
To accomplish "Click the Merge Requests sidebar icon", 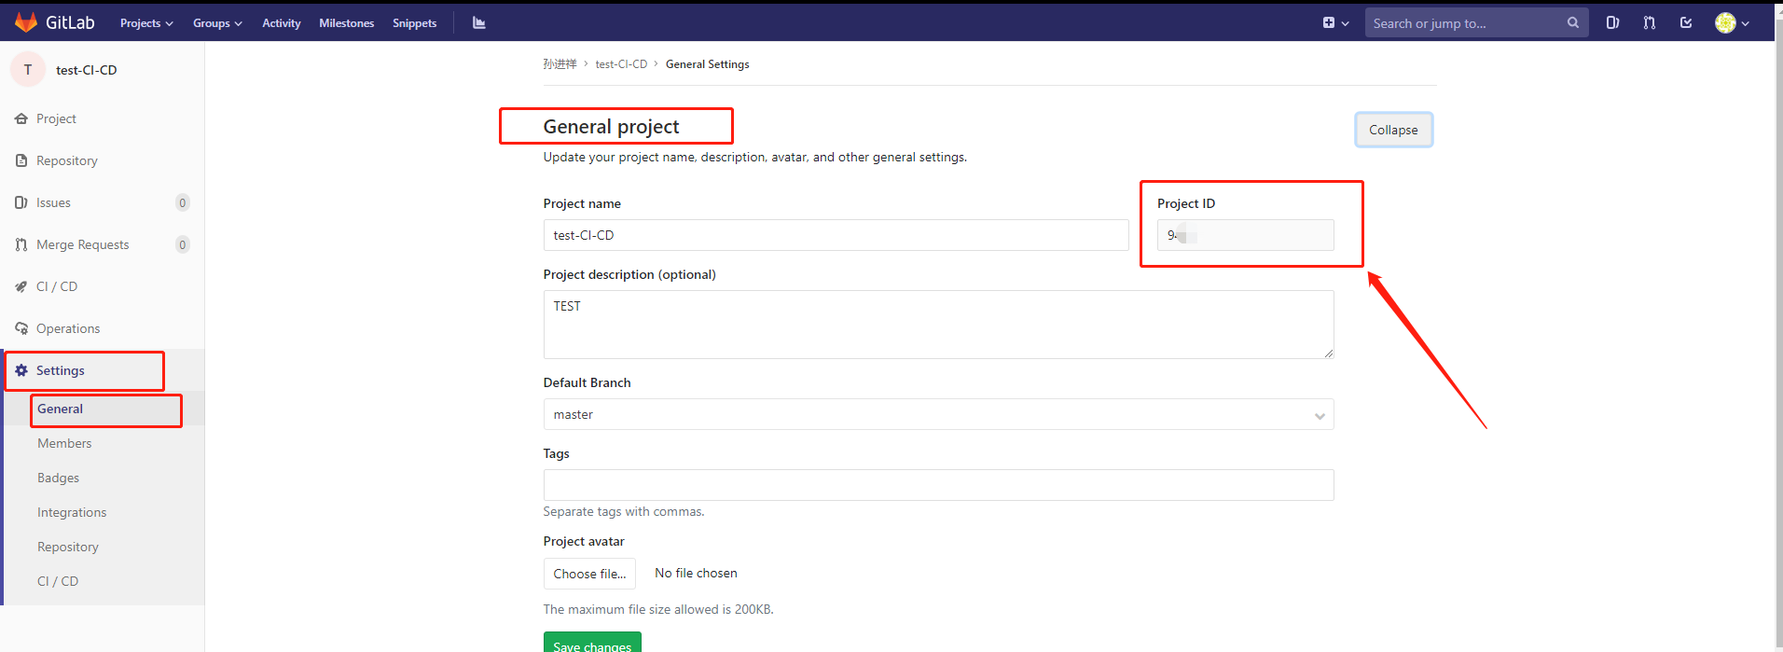I will [x=21, y=244].
